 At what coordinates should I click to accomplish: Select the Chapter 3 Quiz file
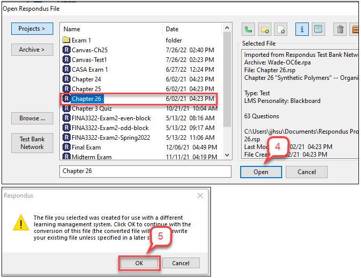pos(140,109)
